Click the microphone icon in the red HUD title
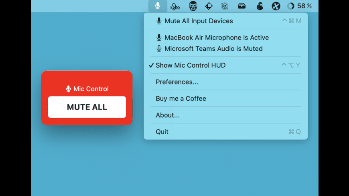The image size is (349, 196). point(68,89)
